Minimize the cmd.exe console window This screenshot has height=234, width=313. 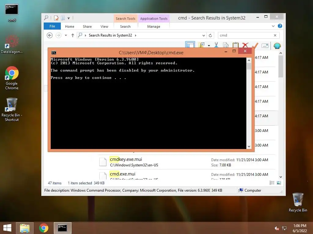(226, 51)
